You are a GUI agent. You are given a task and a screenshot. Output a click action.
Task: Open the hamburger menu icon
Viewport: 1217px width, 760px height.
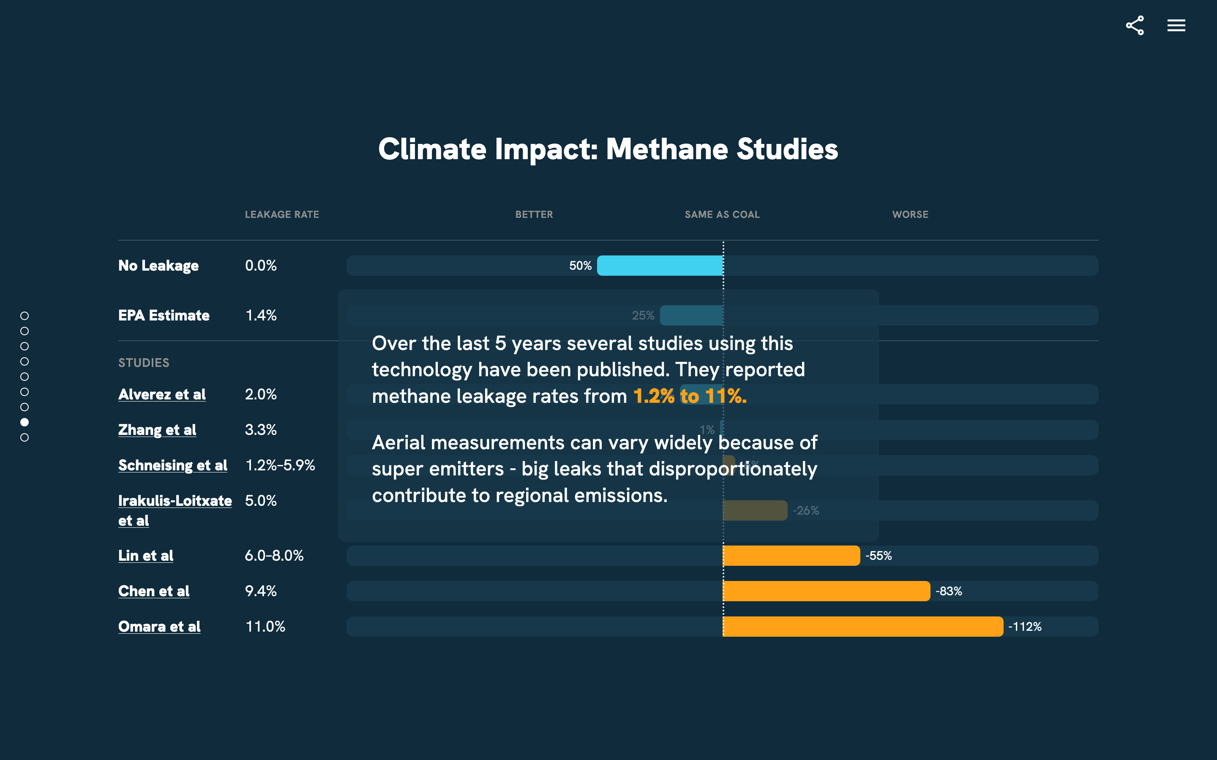pyautogui.click(x=1176, y=25)
